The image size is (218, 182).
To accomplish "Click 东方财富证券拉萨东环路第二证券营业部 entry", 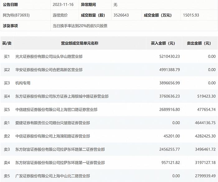I will tap(60, 150).
